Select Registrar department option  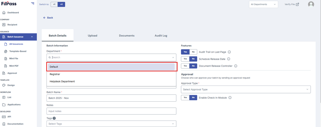click(111, 74)
